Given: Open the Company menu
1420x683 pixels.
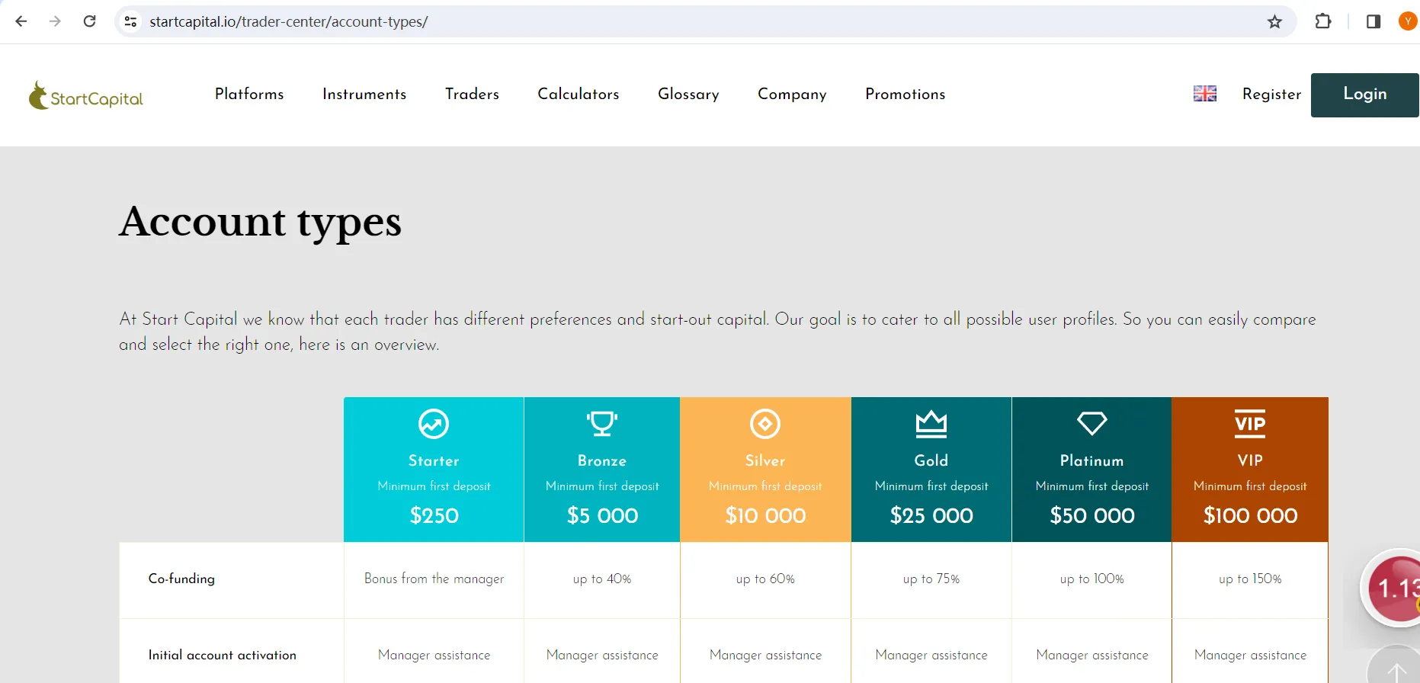Looking at the screenshot, I should click(x=793, y=94).
